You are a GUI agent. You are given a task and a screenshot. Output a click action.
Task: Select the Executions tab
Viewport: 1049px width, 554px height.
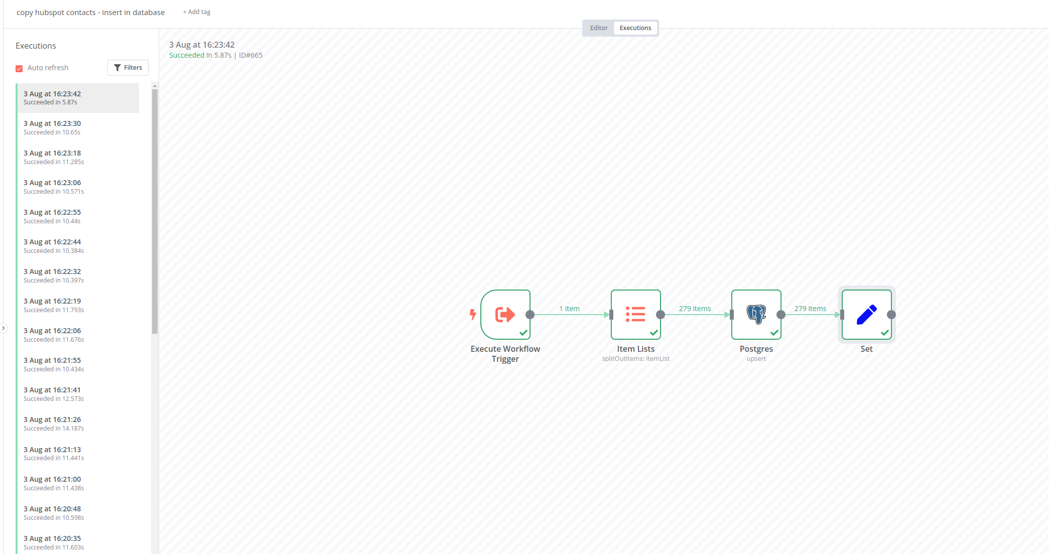pyautogui.click(x=635, y=28)
